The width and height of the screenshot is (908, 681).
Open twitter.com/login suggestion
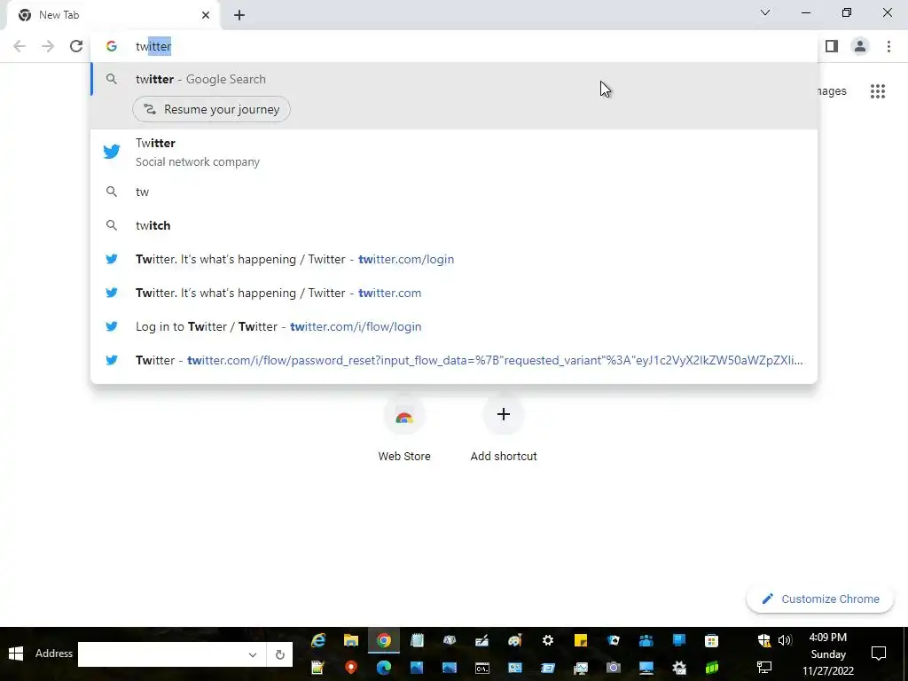coord(454,259)
